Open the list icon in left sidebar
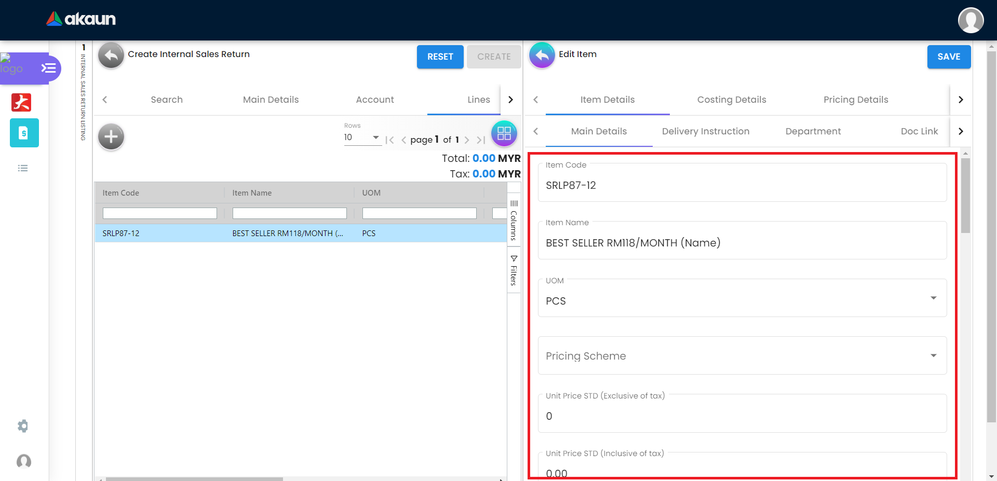Viewport: 997px width, 481px height. (x=23, y=168)
